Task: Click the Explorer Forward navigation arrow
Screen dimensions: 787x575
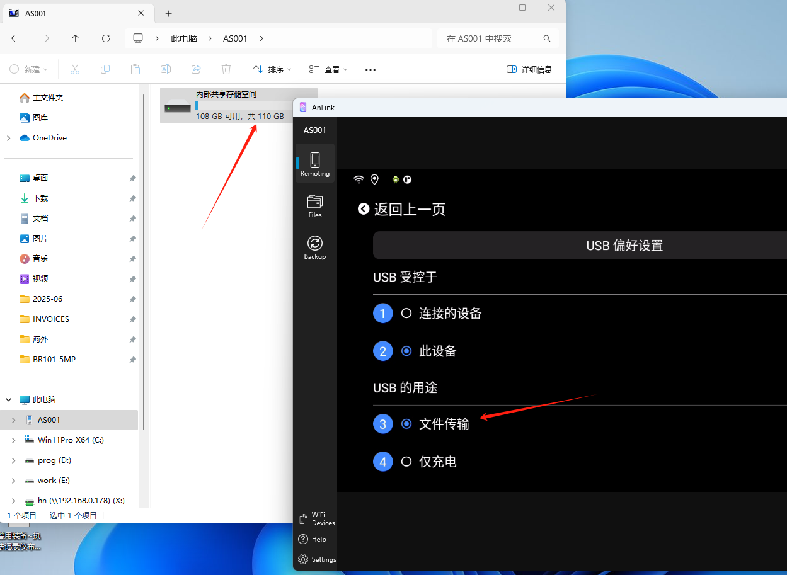Action: [45, 38]
